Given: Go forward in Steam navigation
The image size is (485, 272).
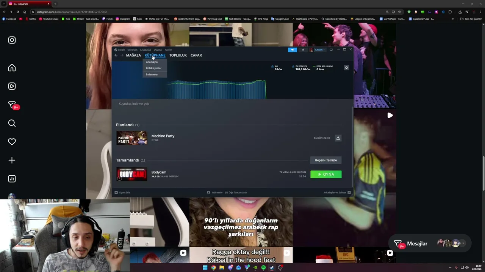Looking at the screenshot, I should coord(122,55).
